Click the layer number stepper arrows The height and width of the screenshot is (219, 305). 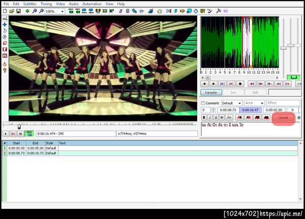pyautogui.click(x=213, y=110)
